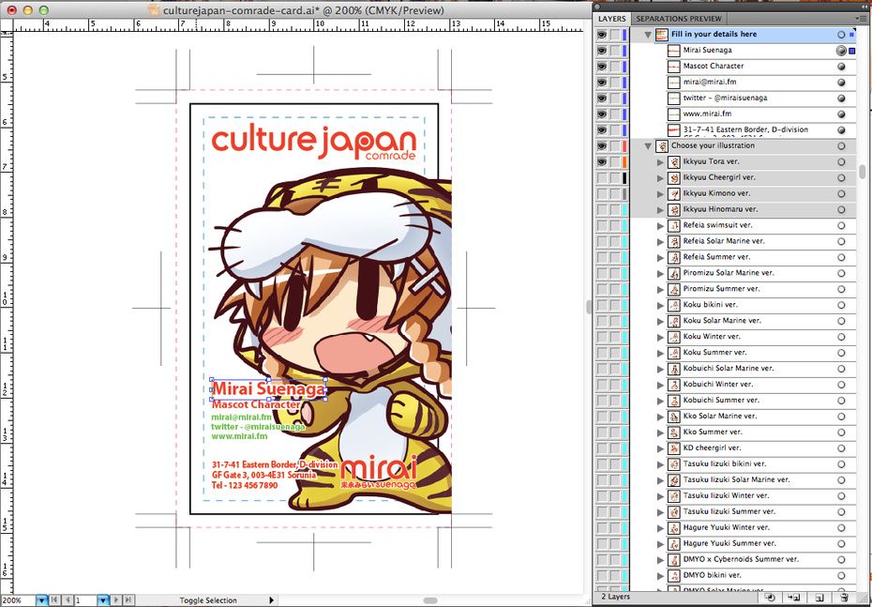Screen dimensions: 872x607
Task: Hide the Ikkyuu Tora ver. layer
Action: click(602, 161)
